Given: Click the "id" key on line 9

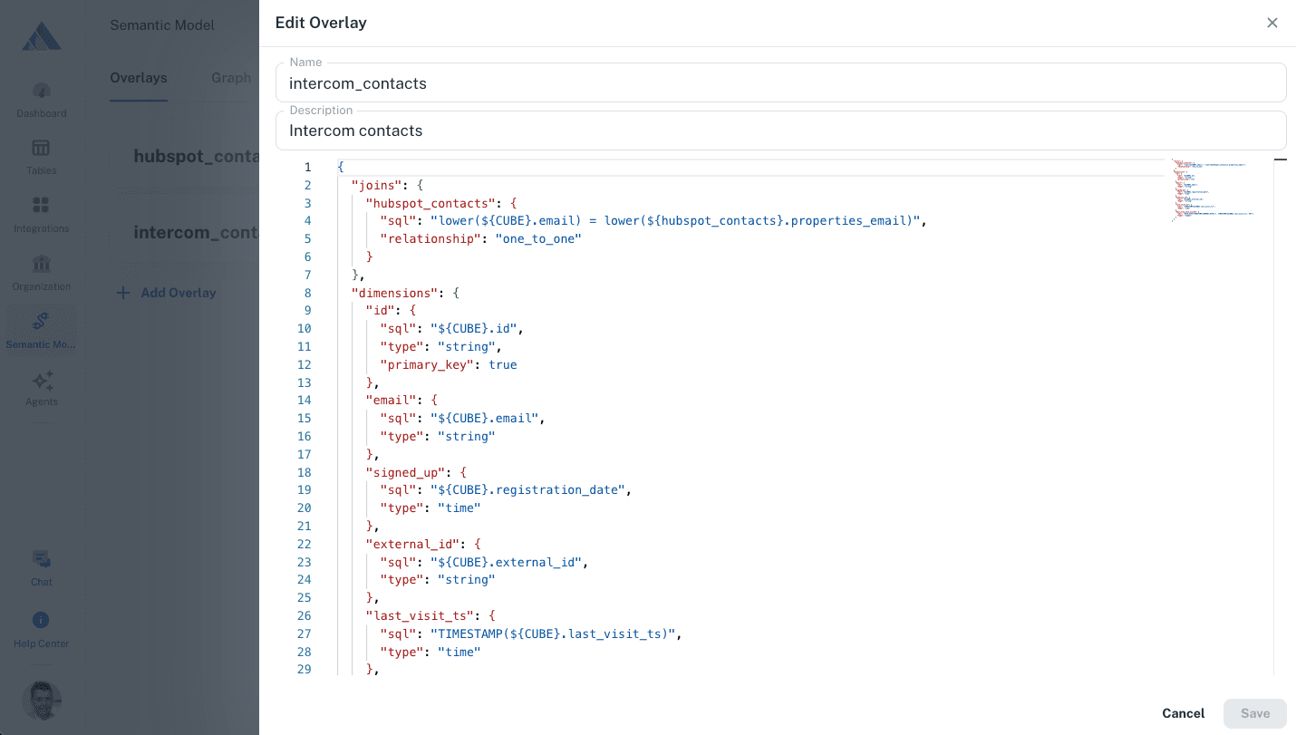Looking at the screenshot, I should [380, 311].
